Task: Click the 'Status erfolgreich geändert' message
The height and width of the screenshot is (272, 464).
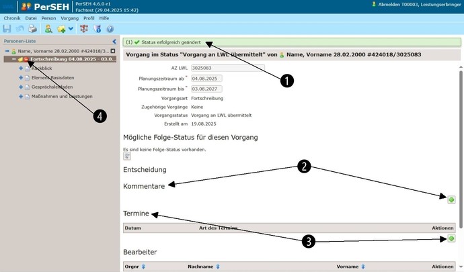Action: point(171,42)
